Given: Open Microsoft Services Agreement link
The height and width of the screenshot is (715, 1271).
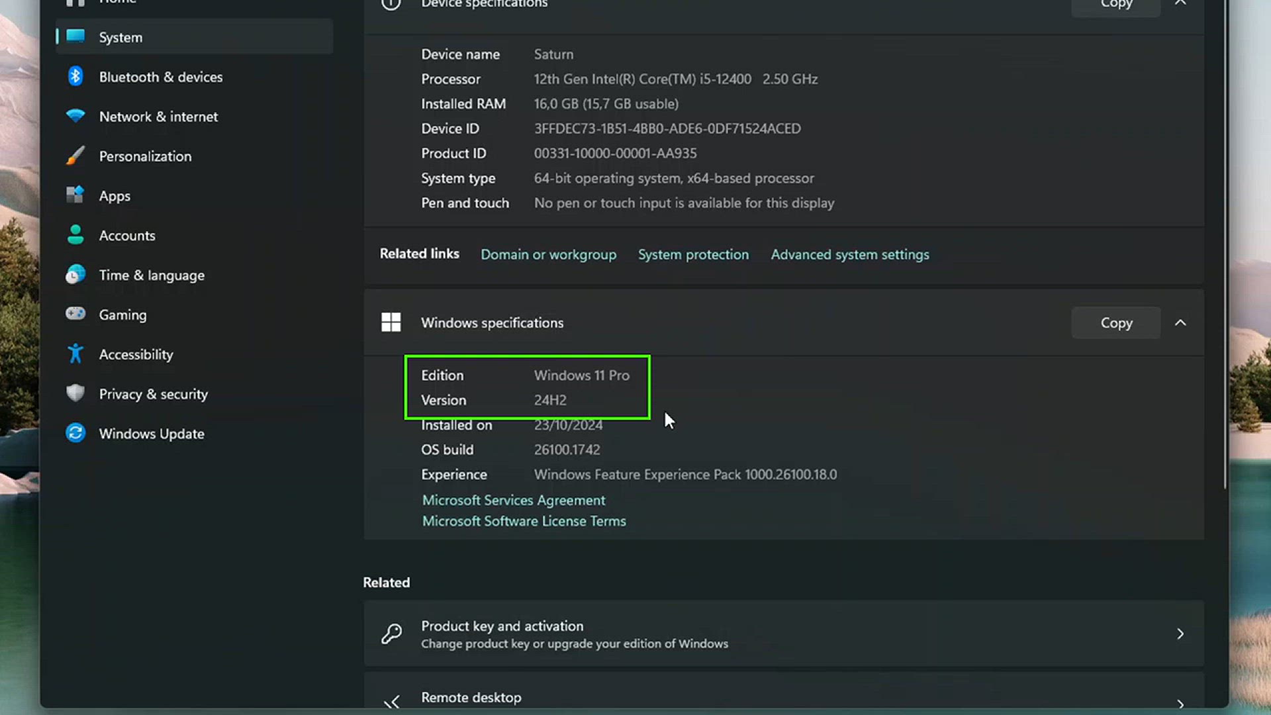Looking at the screenshot, I should 514,500.
